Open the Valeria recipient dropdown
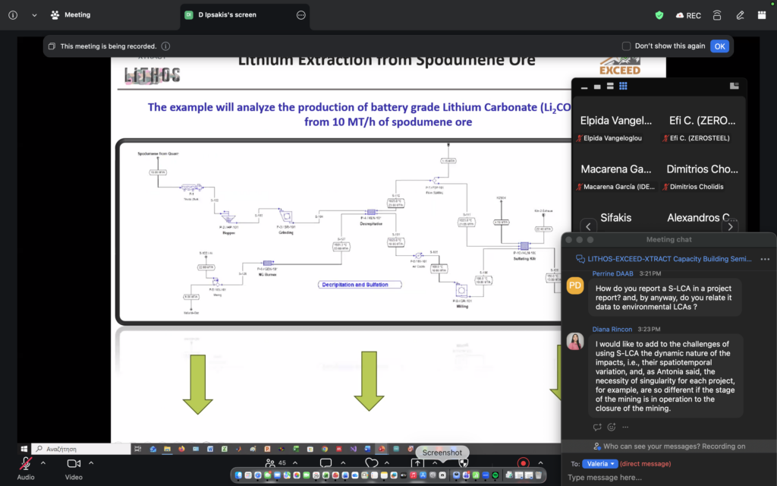The width and height of the screenshot is (777, 486). coord(599,464)
